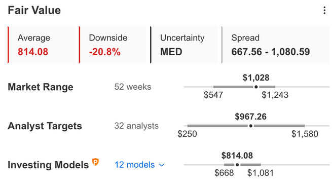Click the Analyst Targets label

pos(45,126)
